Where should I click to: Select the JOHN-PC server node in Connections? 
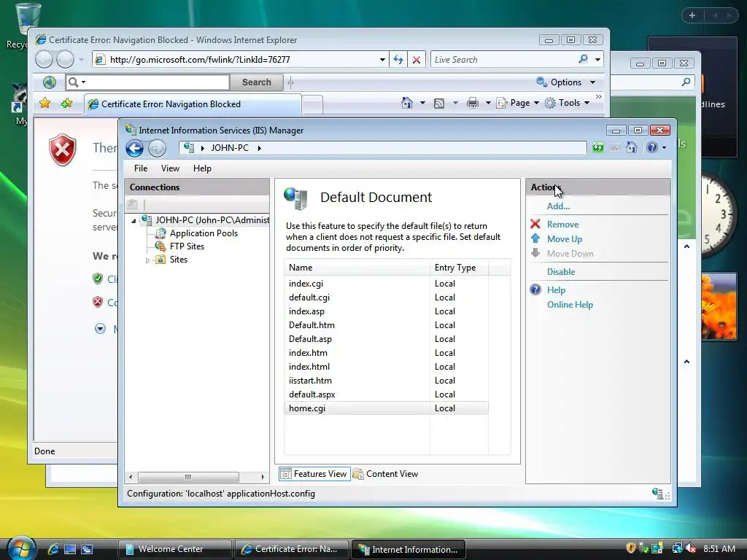212,220
